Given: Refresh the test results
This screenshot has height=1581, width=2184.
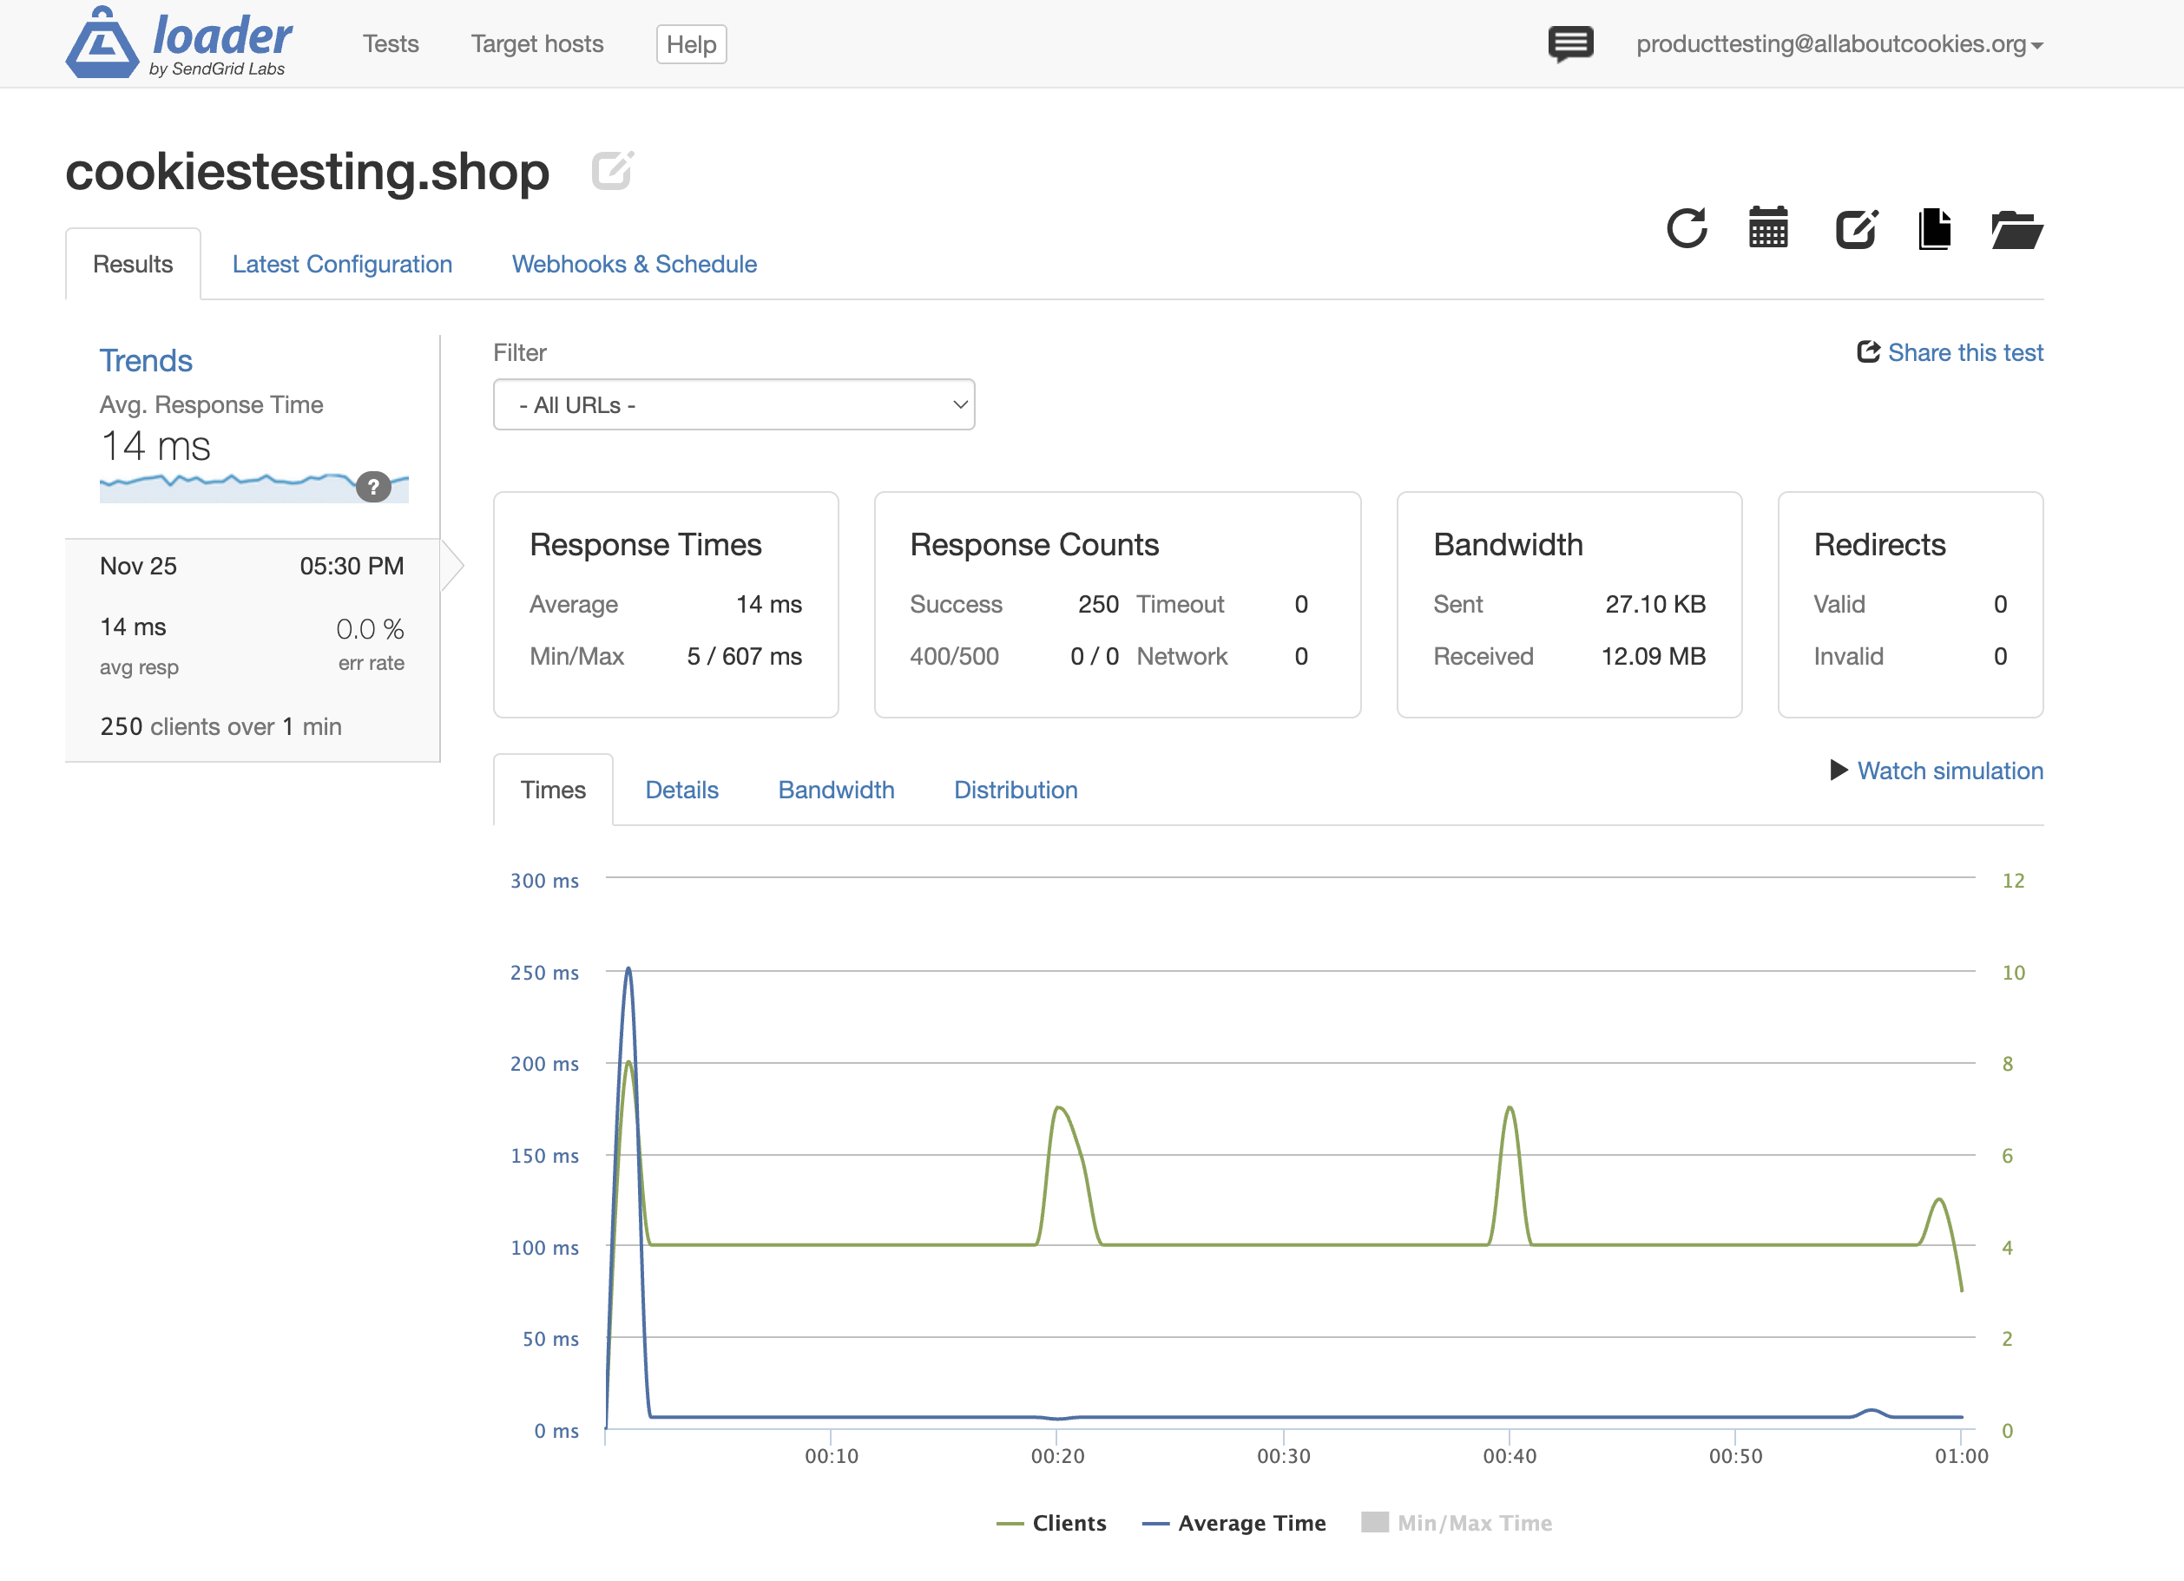Looking at the screenshot, I should tap(1688, 229).
